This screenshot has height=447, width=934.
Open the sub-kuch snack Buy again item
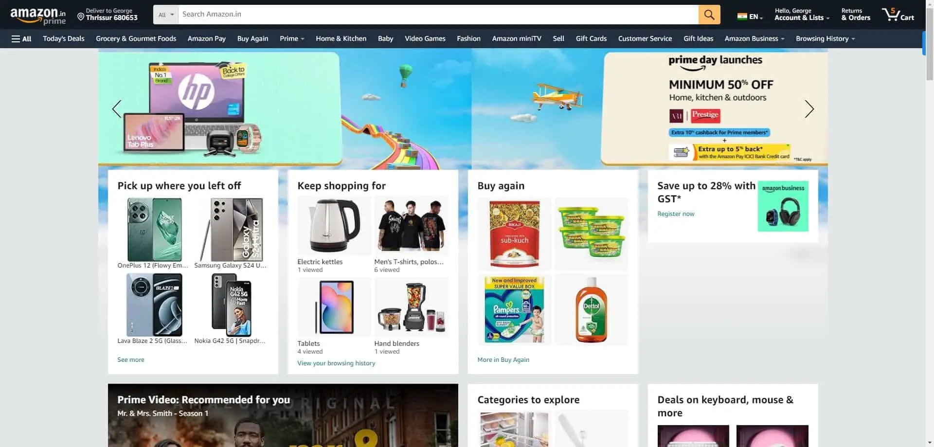(x=515, y=234)
